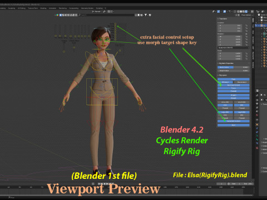Viewport: 267px width, 200px height.
Task: Open the View tab in sidebar
Action: (253, 32)
